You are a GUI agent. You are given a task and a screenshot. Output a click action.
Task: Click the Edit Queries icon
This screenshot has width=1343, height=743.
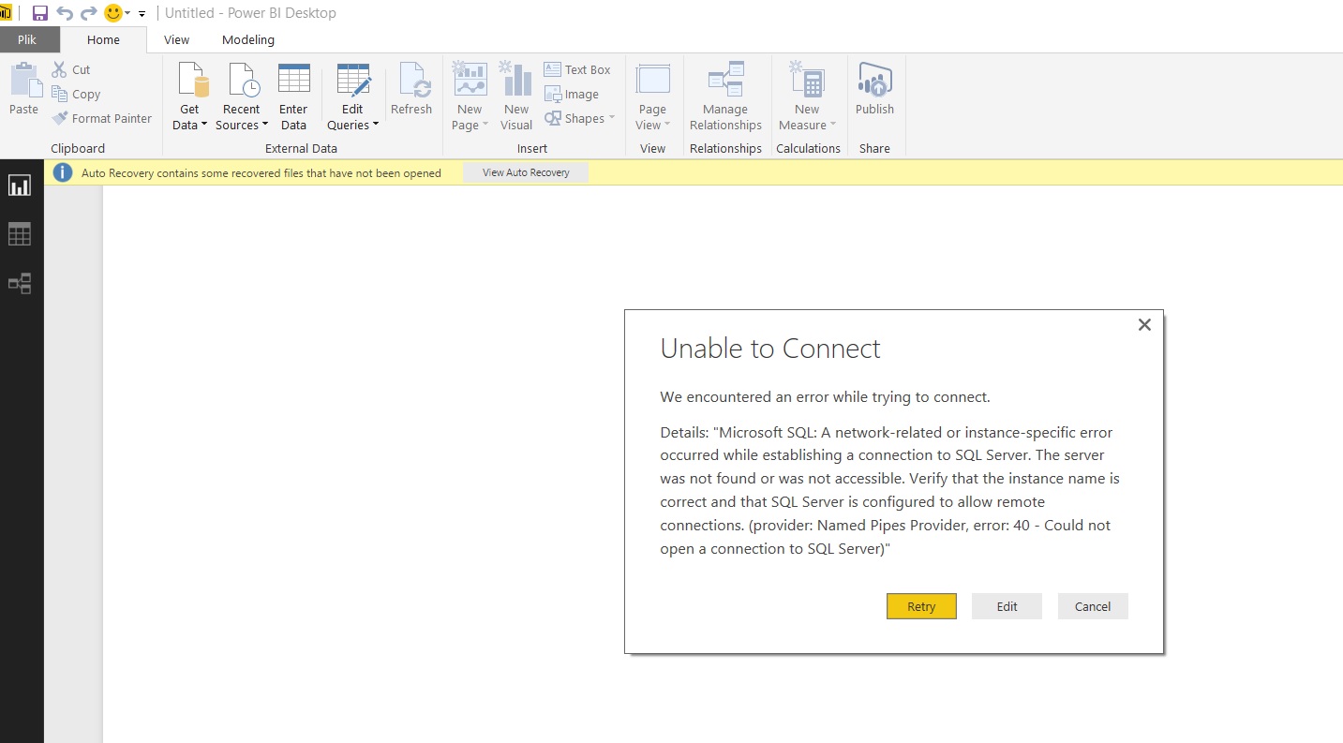[x=354, y=81]
